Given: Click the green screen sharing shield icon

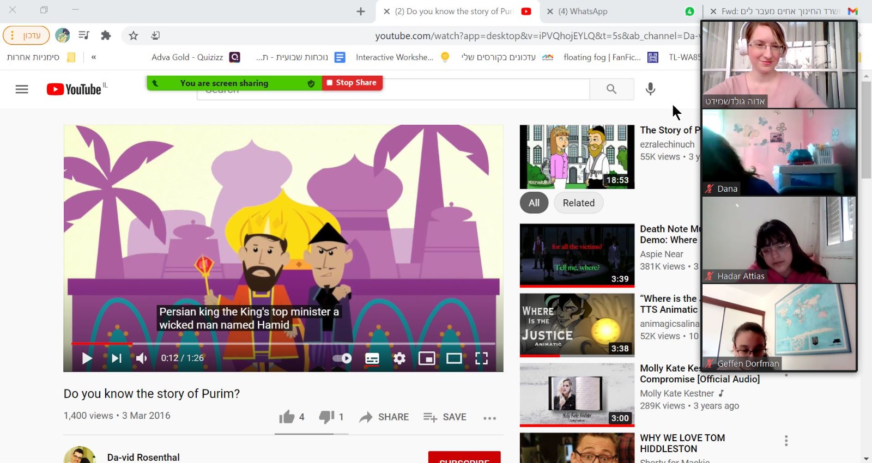Looking at the screenshot, I should click(311, 83).
